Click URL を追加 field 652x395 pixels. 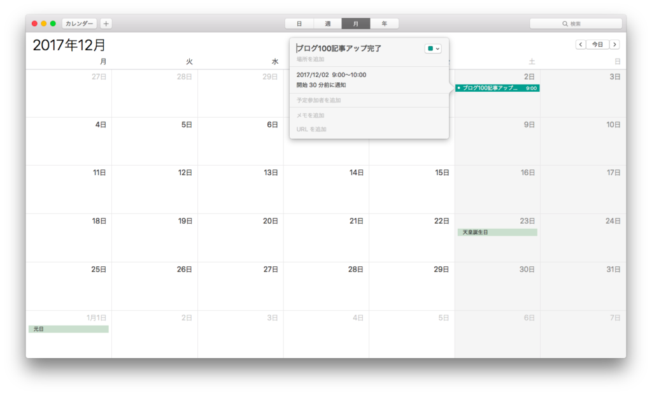(x=311, y=129)
